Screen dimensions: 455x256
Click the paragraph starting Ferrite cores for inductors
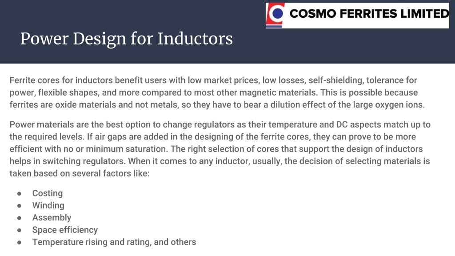click(217, 92)
